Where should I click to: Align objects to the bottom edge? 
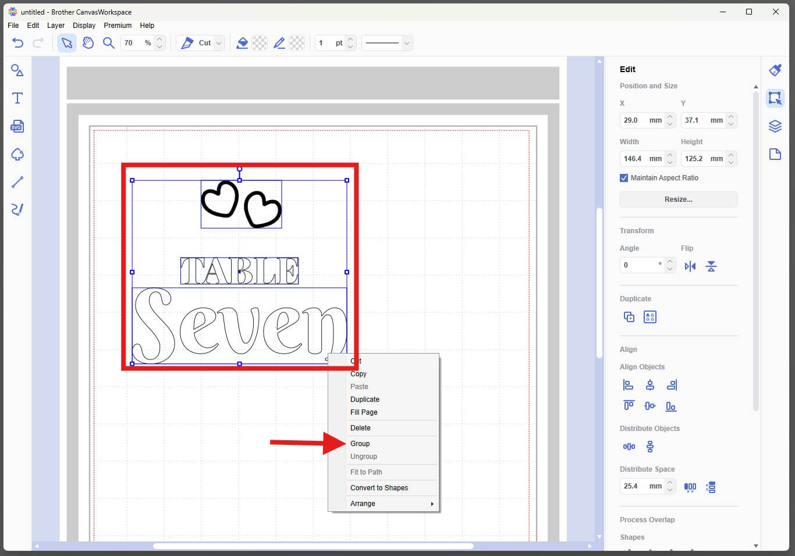[x=671, y=406]
